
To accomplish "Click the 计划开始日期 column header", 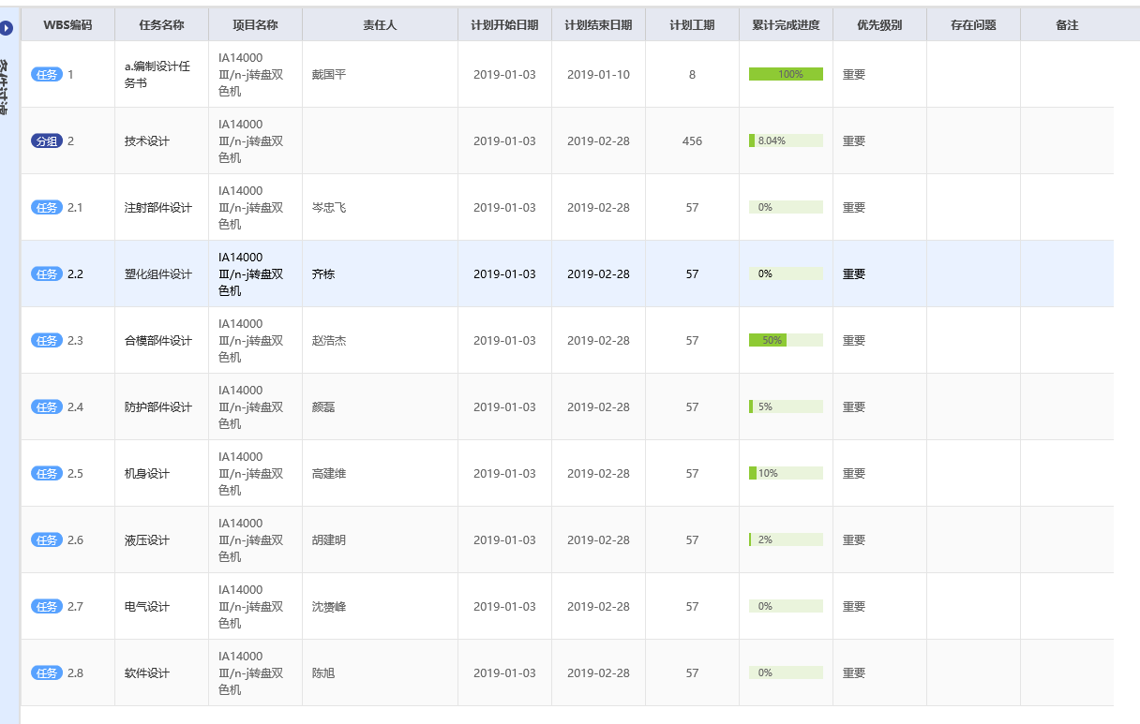I will tap(504, 25).
